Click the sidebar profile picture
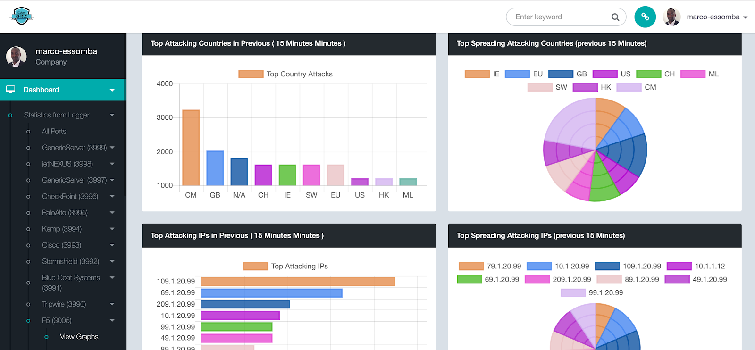Viewport: 755px width, 350px height. coord(16,57)
